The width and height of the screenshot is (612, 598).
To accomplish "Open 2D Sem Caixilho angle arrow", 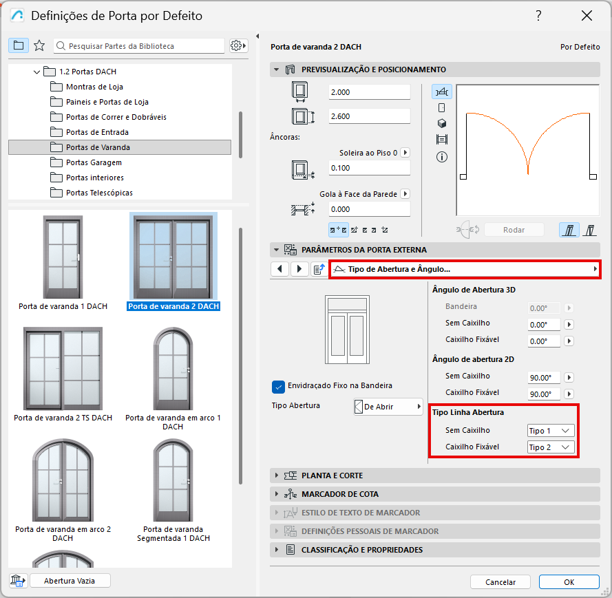I will click(569, 377).
